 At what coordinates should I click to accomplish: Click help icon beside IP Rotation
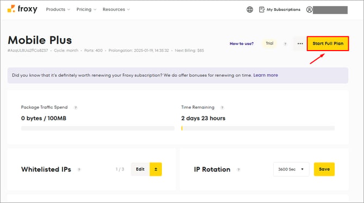point(239,169)
